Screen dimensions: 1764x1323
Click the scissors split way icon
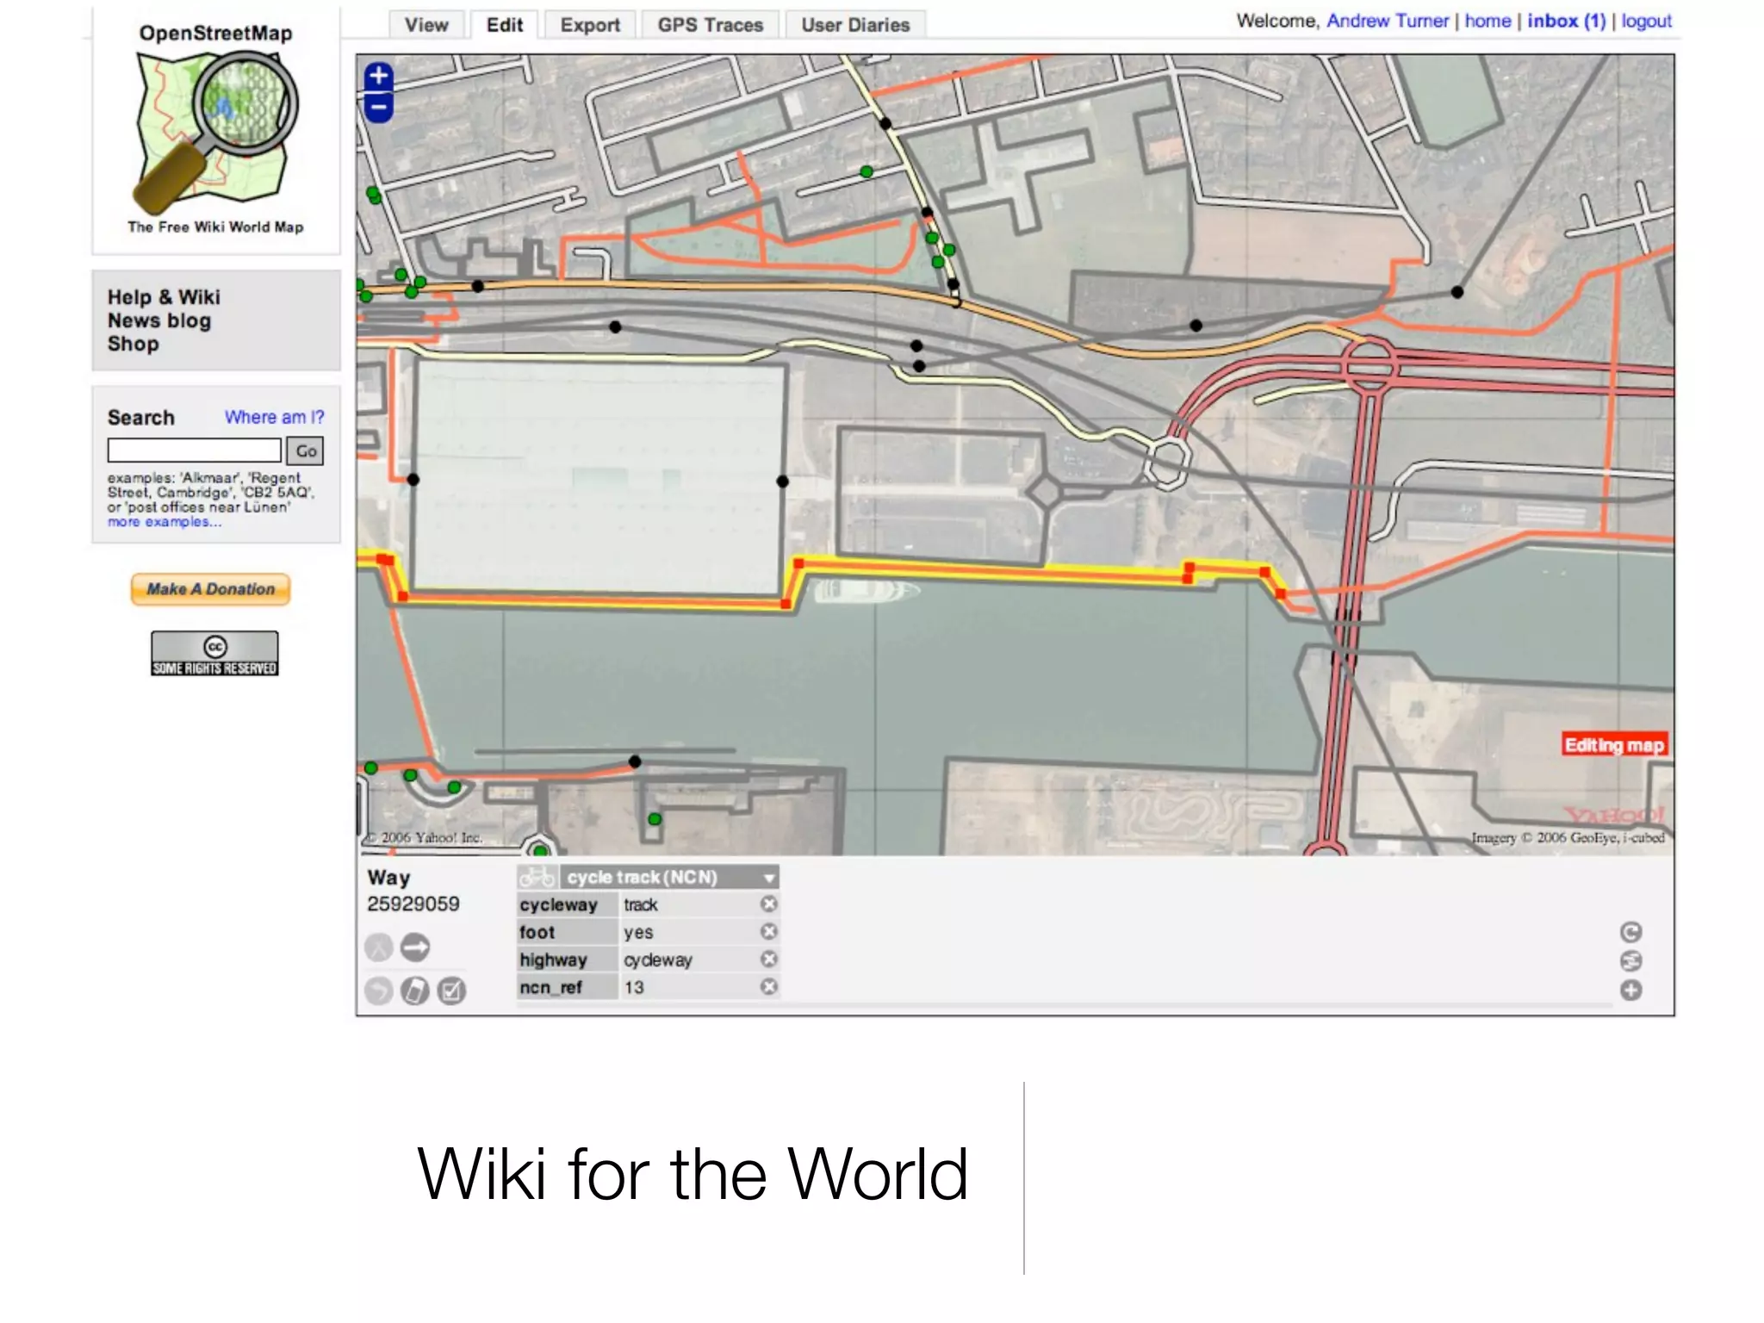[379, 947]
